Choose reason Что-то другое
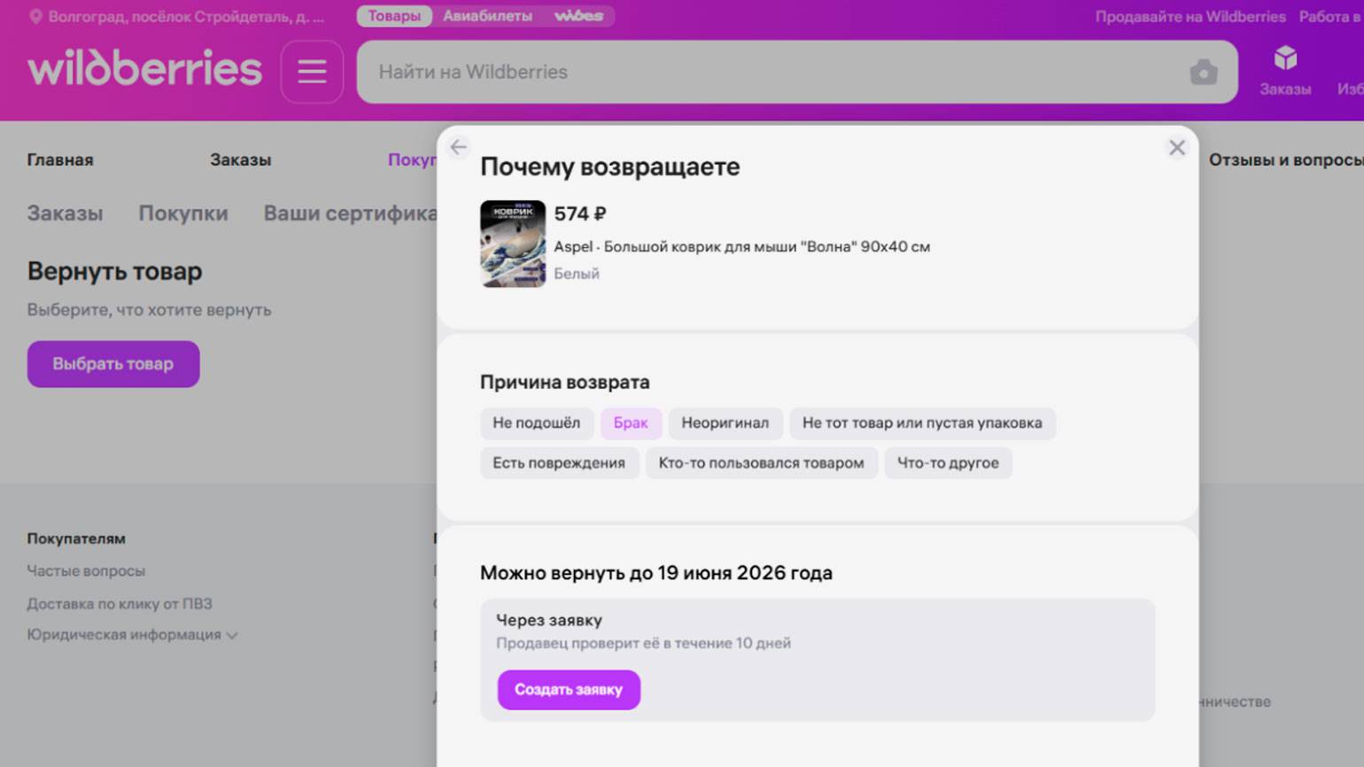Screen dimensions: 1364x767 point(948,463)
